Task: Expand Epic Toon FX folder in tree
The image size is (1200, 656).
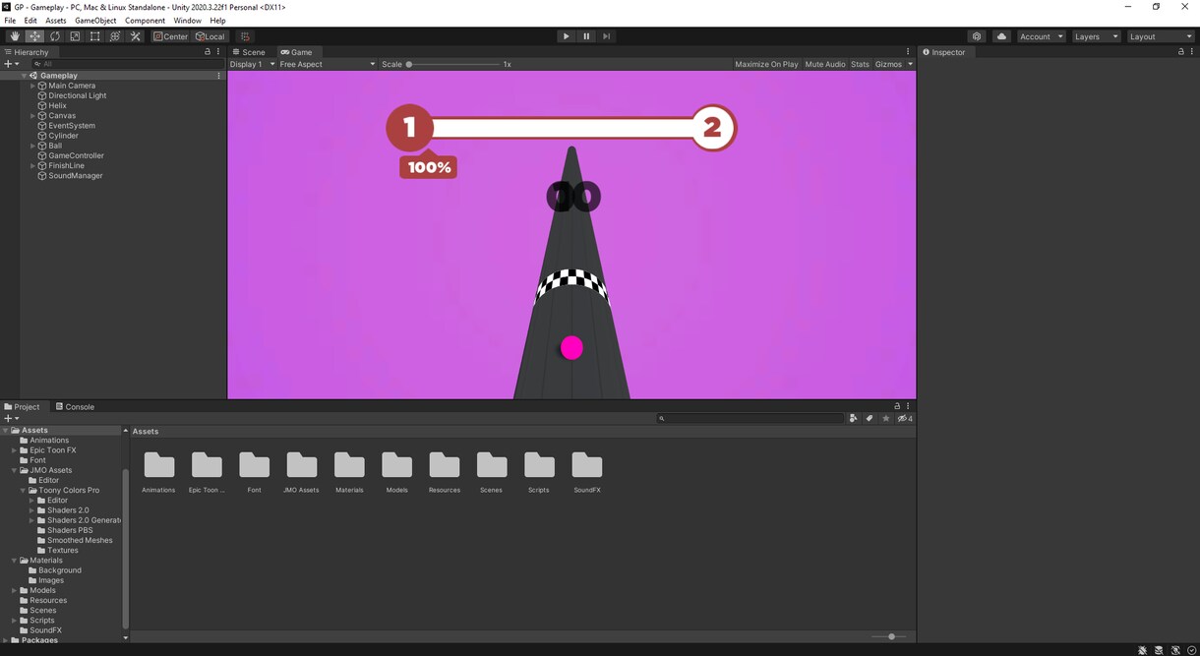Action: pos(15,450)
